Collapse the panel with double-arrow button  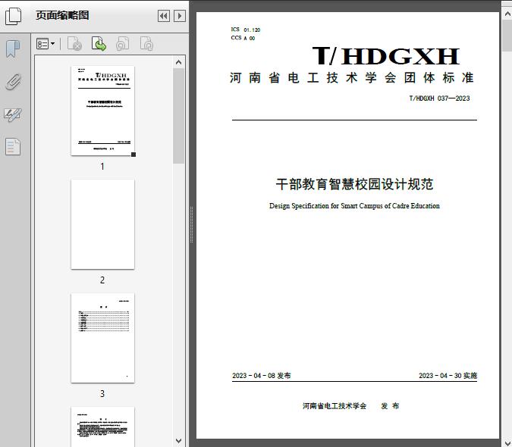click(164, 16)
